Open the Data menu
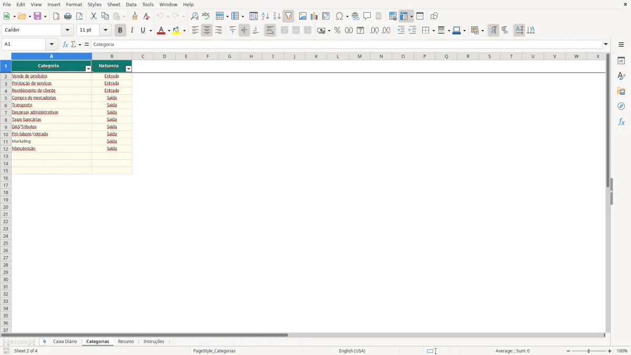631x355 pixels. point(131,4)
